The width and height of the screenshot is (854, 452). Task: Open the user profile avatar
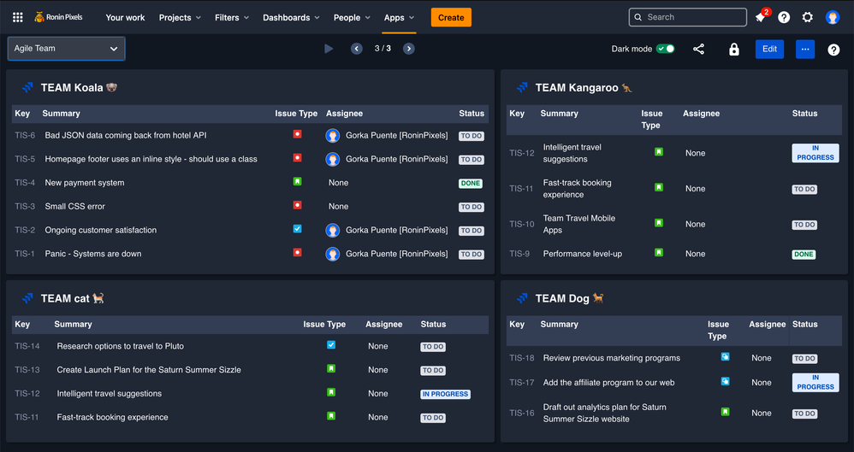(833, 17)
